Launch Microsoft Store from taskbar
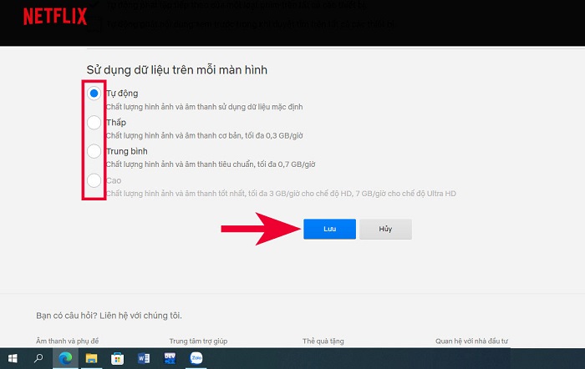This screenshot has height=369, width=585. tap(117, 358)
